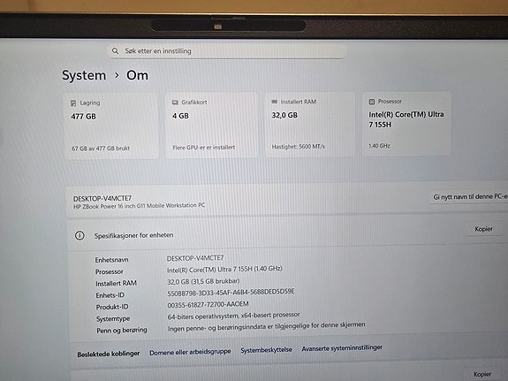508x381 pixels.
Task: Copy device specs with Kopier button
Action: tap(483, 229)
